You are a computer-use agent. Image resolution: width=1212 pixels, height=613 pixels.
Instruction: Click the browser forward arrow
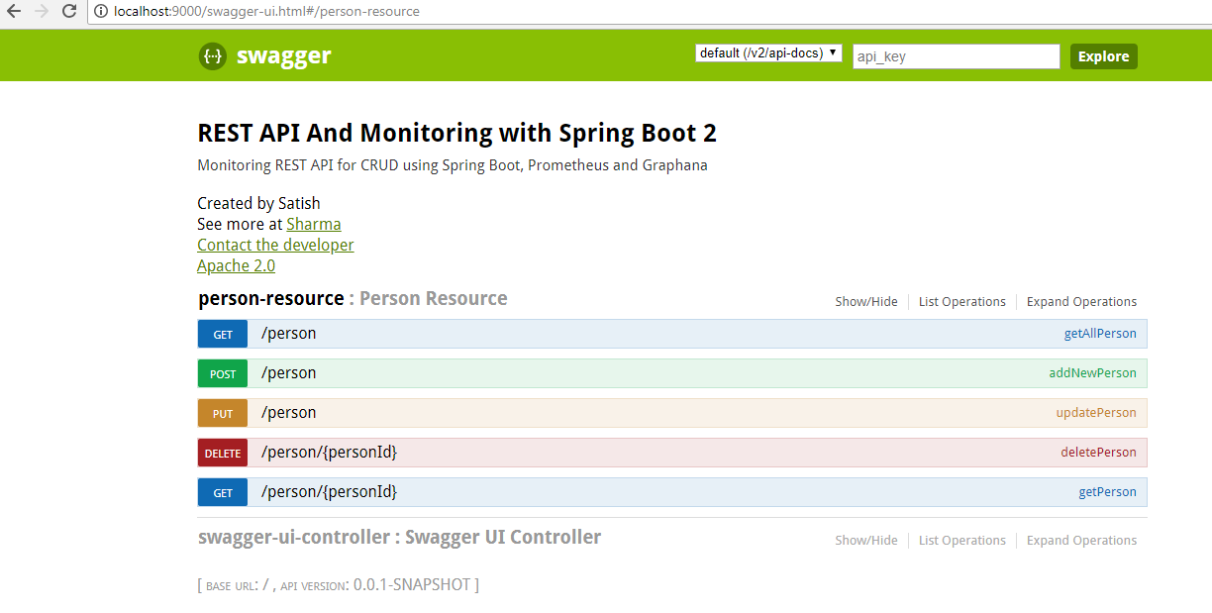coord(41,11)
